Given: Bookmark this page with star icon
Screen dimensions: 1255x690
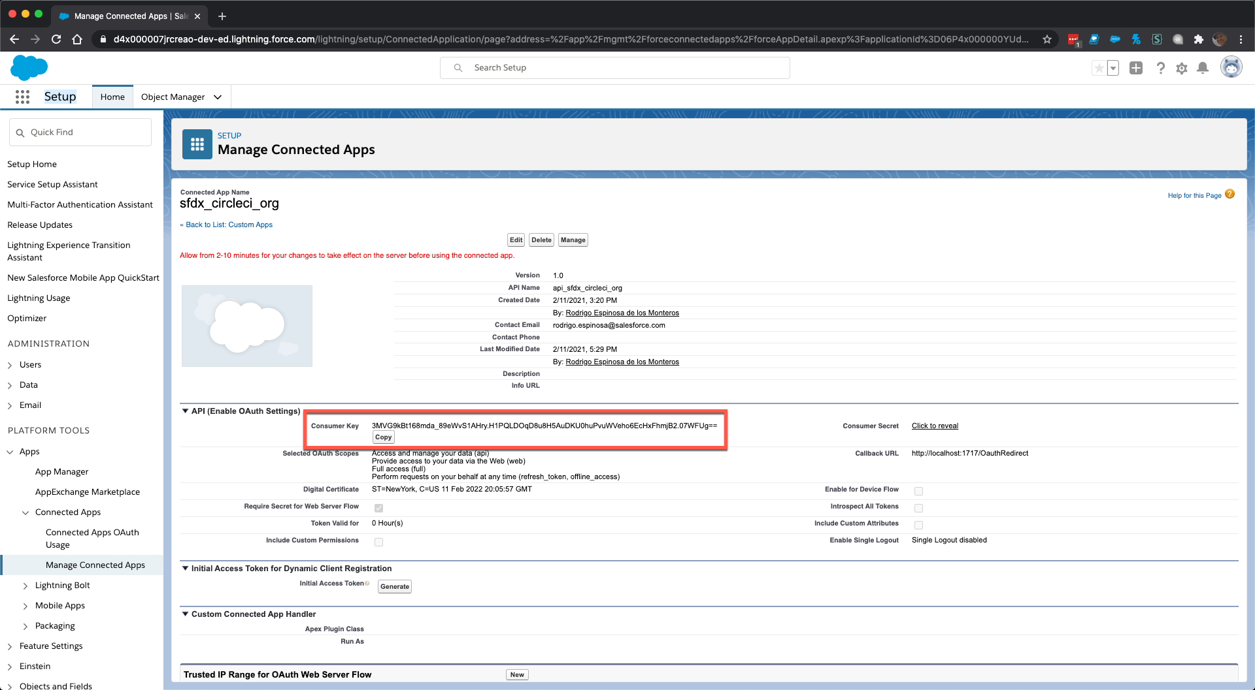Looking at the screenshot, I should [x=1047, y=39].
